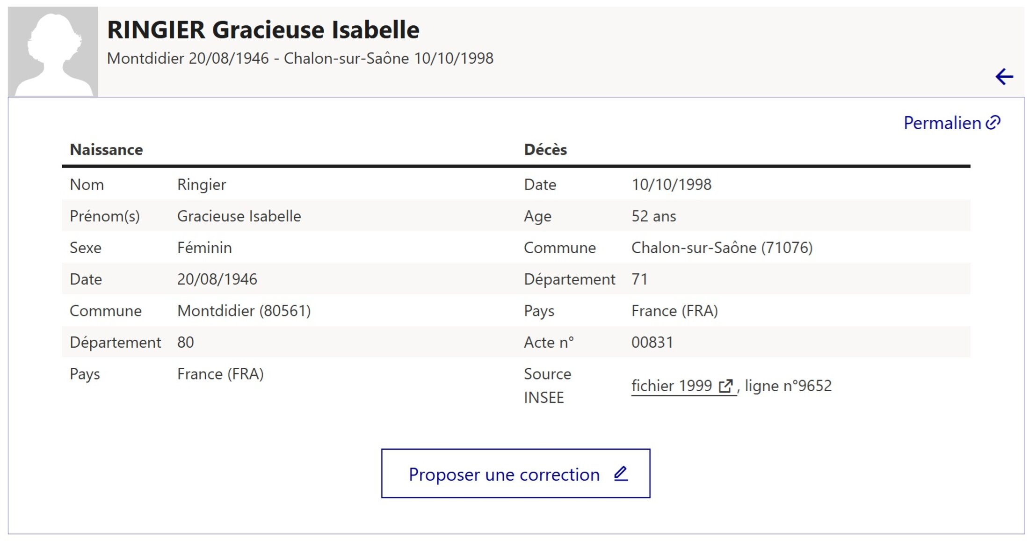The image size is (1029, 541).
Task: Click the death commune Chalon-sur-Saône (71076)
Action: 722,248
